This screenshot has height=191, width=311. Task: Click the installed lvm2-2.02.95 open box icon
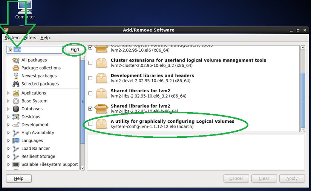click(101, 48)
